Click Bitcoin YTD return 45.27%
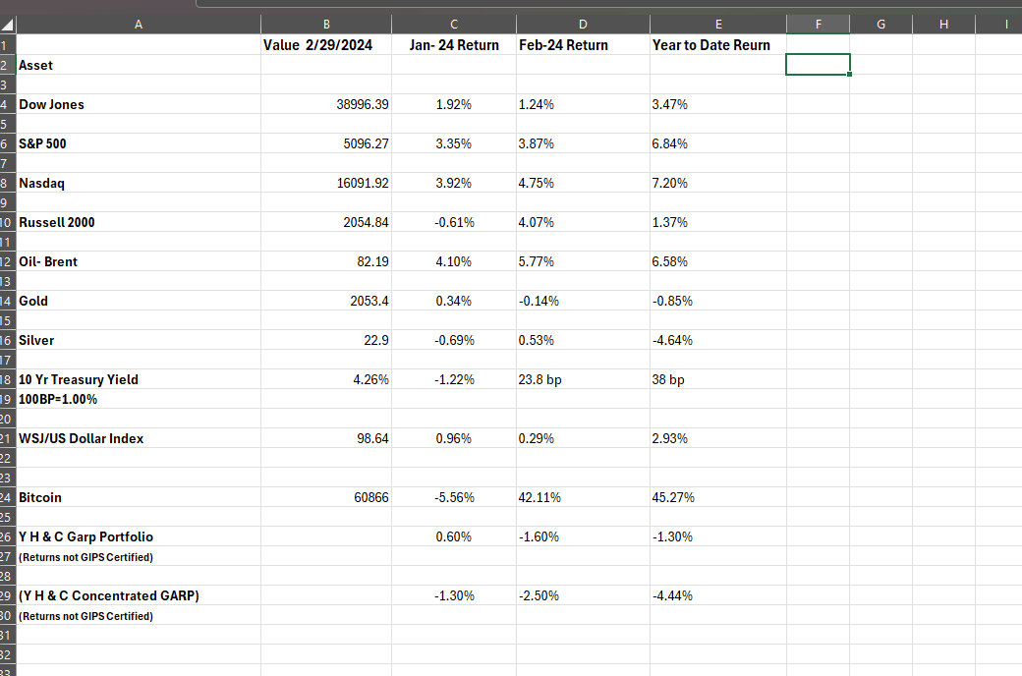1022x676 pixels. 718,497
